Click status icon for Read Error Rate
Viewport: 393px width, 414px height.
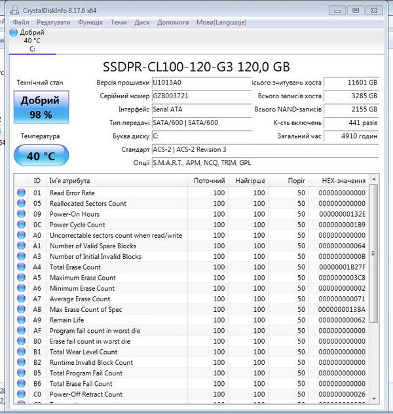click(22, 193)
